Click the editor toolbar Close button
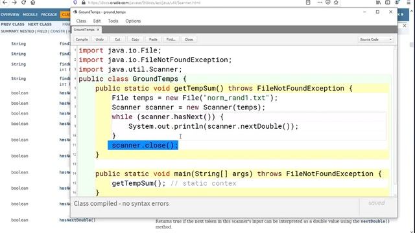The width and height of the screenshot is (415, 233). 189,39
